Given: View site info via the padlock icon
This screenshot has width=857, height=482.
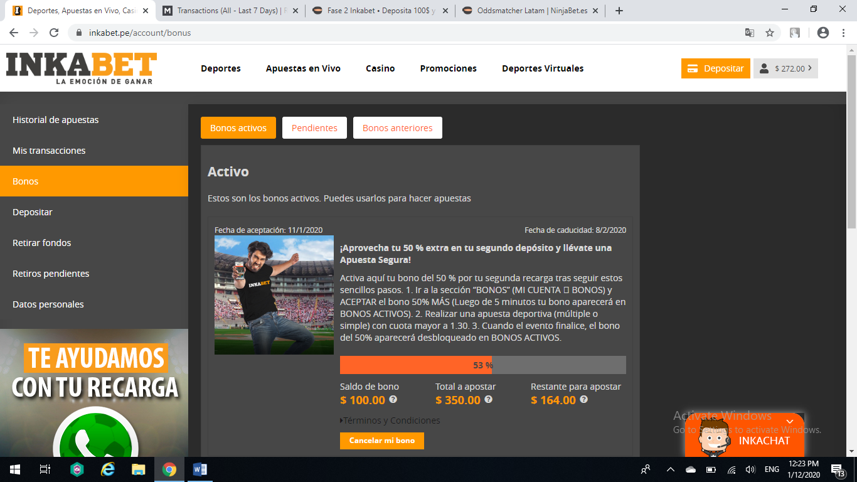Looking at the screenshot, I should coord(79,33).
